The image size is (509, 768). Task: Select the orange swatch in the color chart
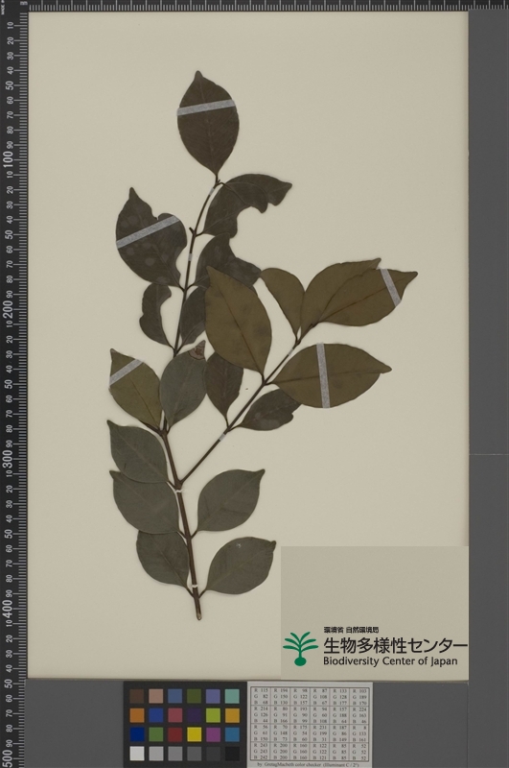tap(137, 715)
